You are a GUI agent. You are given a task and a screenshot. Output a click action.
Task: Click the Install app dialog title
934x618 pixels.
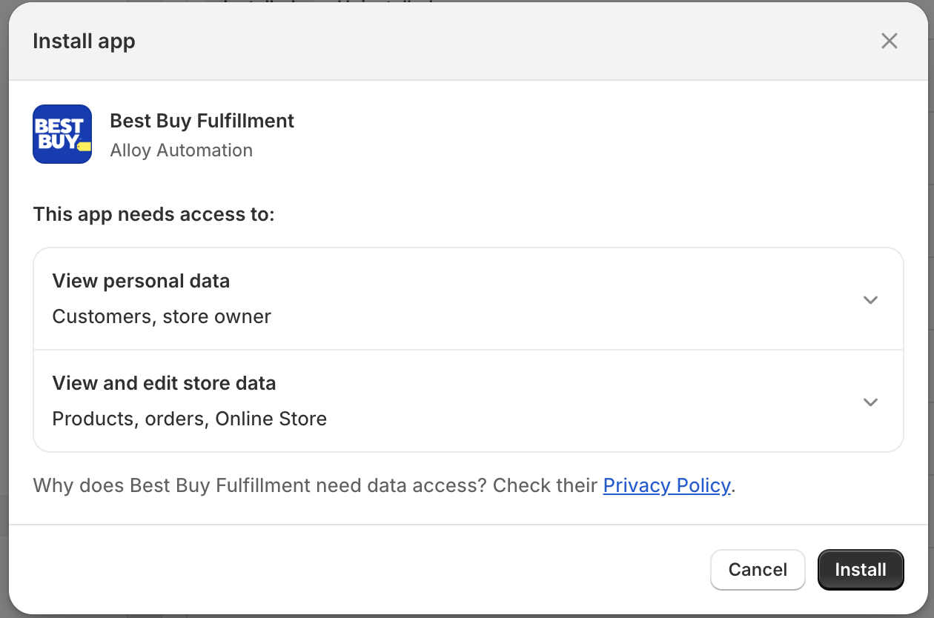tap(84, 41)
